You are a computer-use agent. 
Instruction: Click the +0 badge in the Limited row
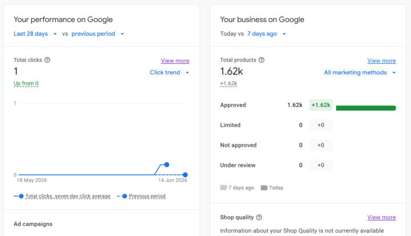click(321, 125)
